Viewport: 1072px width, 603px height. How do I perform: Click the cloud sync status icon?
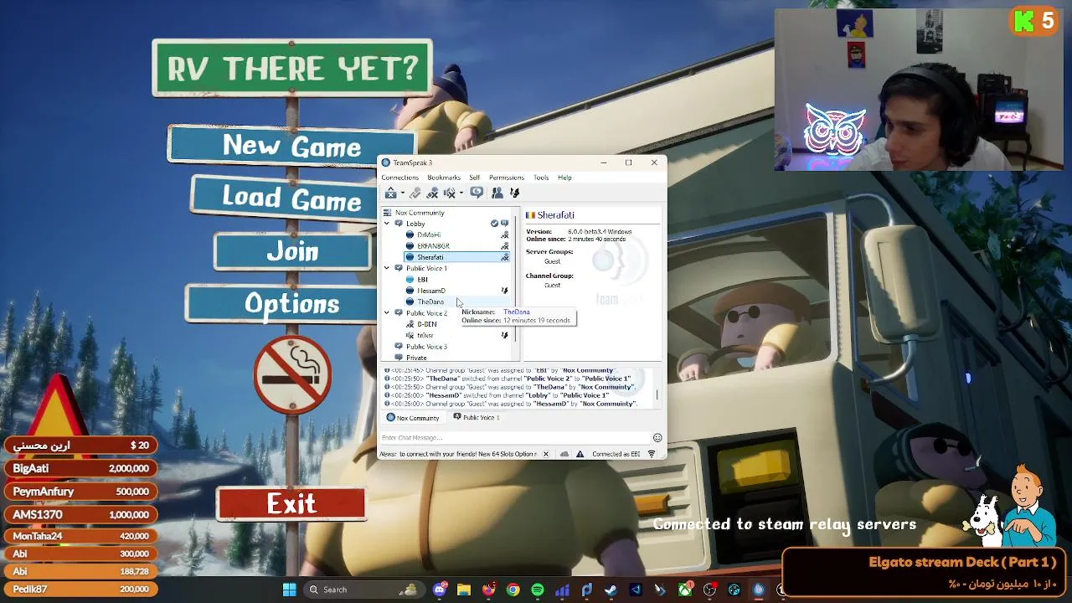(x=564, y=454)
